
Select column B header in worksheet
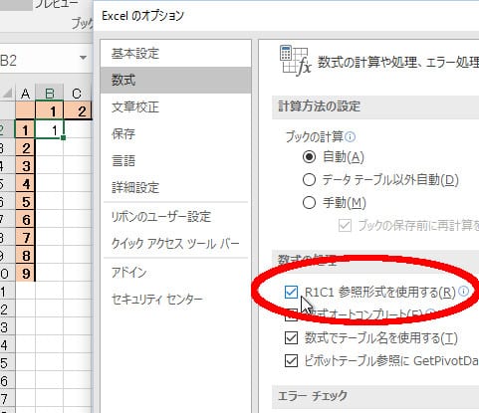[49, 94]
